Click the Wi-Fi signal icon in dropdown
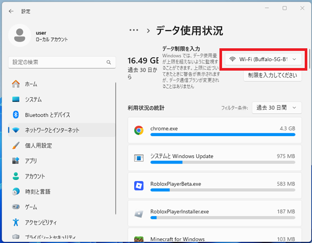Screen dimensions: 312x243 click(232, 59)
